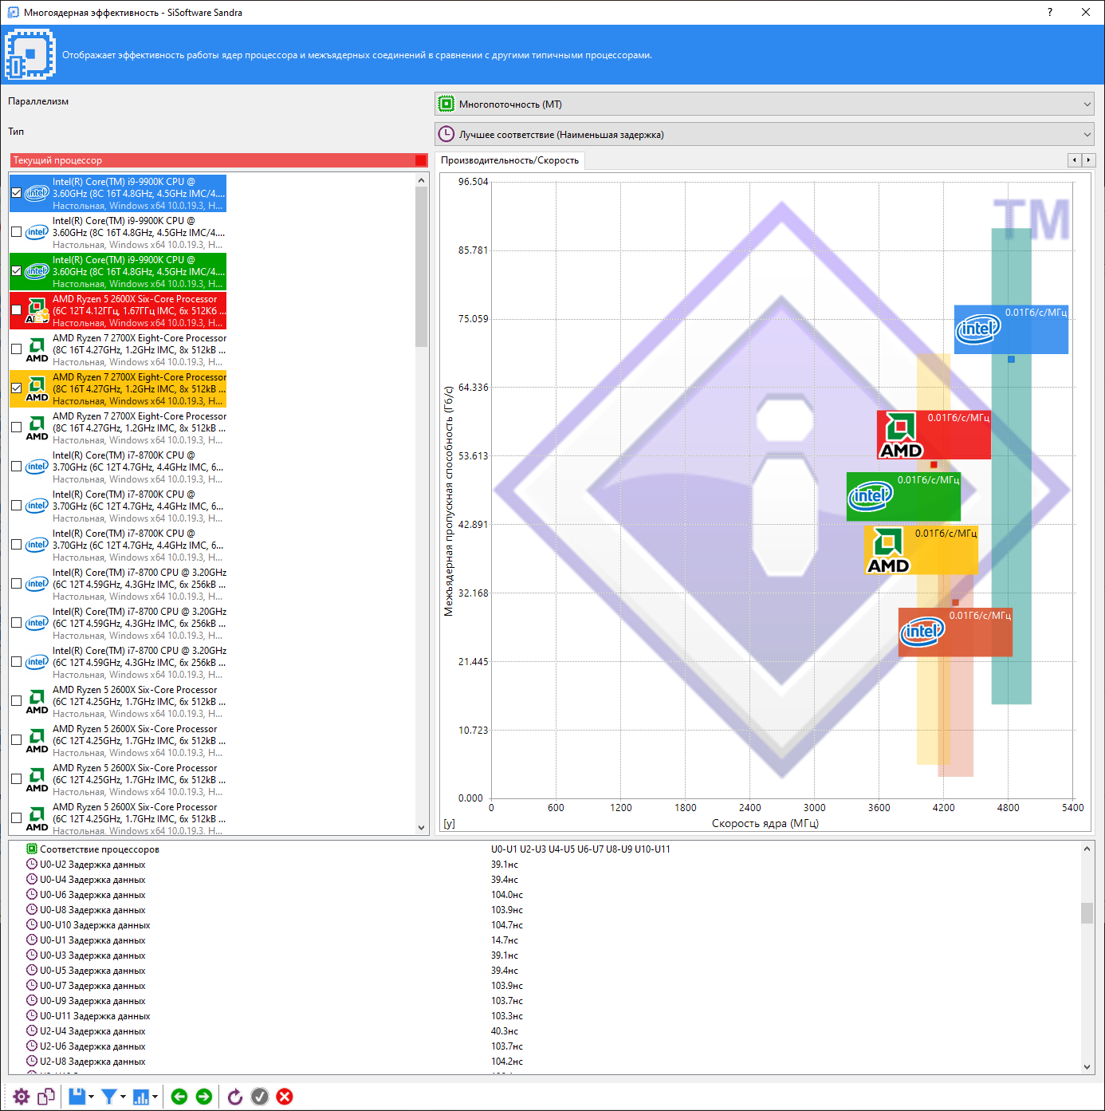
Task: Select the Производительность/Скорость tab
Action: click(509, 160)
